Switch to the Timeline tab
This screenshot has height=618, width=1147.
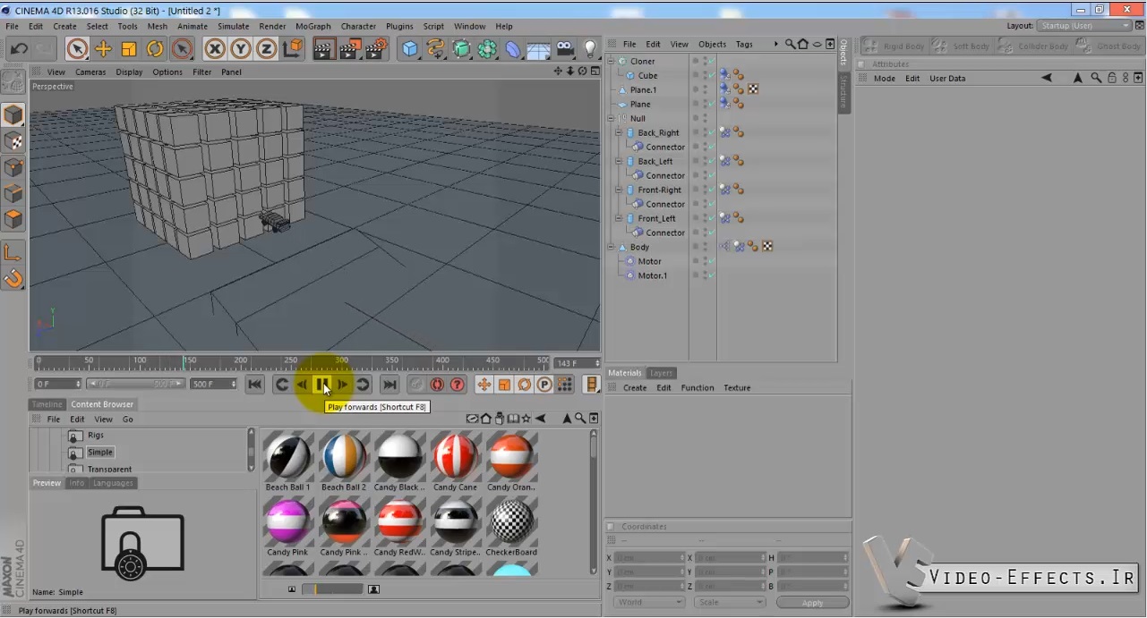(47, 404)
